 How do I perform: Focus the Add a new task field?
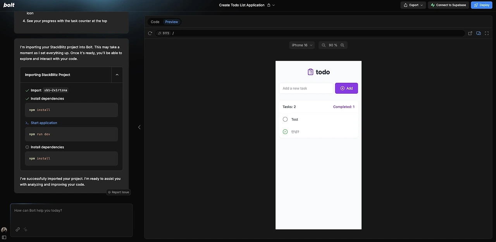pyautogui.click(x=306, y=88)
